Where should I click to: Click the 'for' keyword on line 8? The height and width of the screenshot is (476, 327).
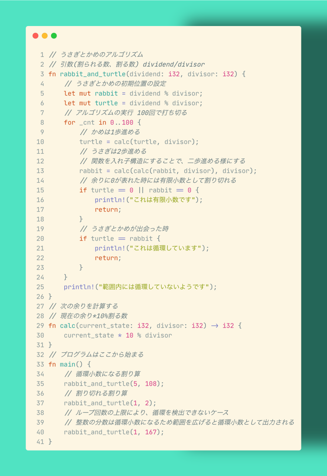[69, 122]
